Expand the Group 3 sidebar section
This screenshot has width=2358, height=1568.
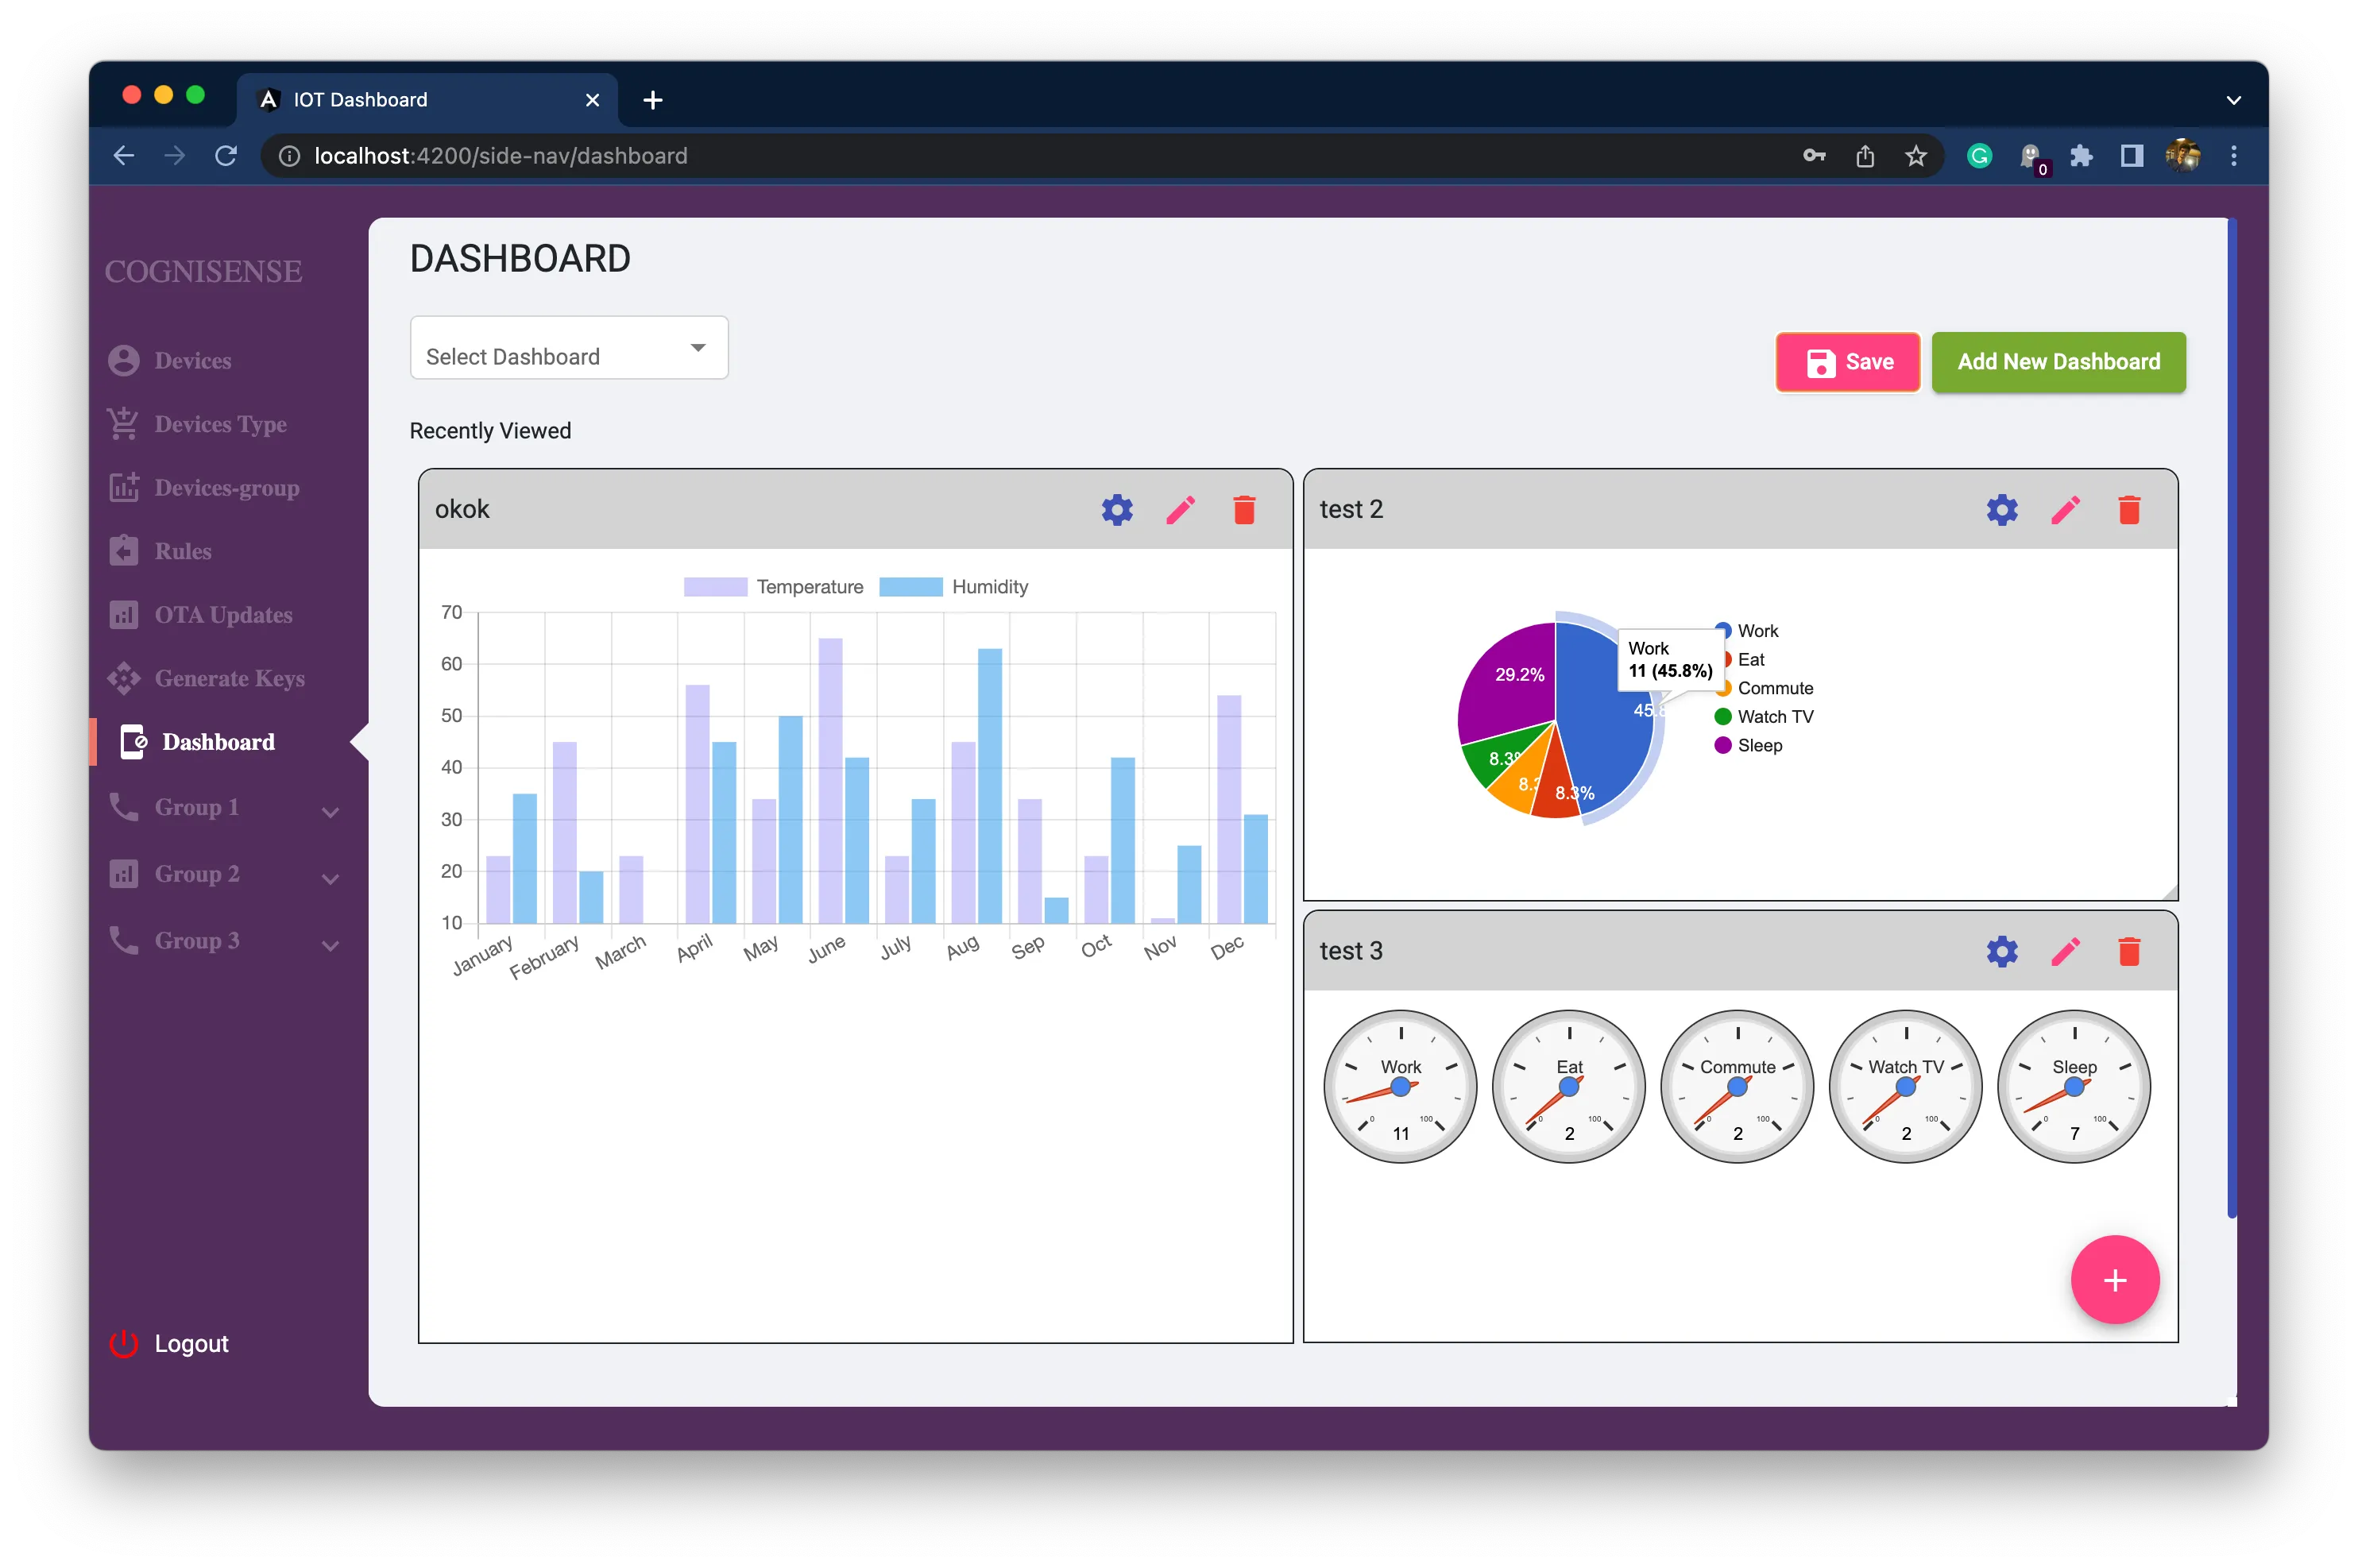[x=224, y=941]
